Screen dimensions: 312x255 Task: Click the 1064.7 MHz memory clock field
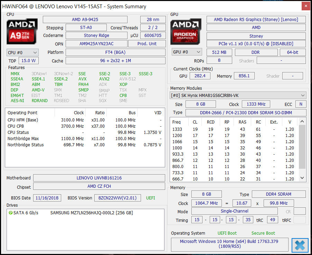pos(206,203)
